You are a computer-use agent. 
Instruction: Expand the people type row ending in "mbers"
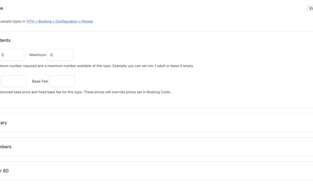6,147
